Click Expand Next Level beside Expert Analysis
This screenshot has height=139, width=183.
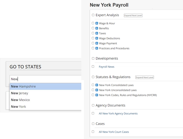(x=133, y=15)
